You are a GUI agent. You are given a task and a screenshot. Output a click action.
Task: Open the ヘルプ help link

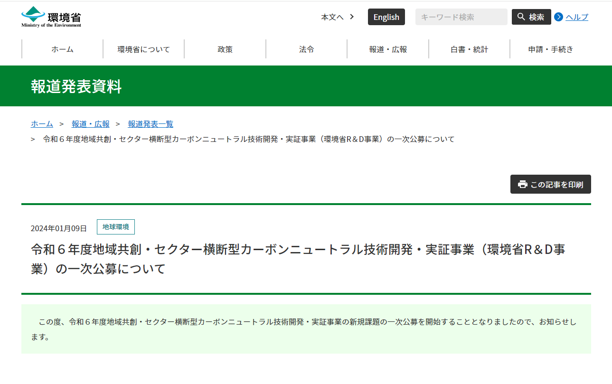tap(576, 17)
